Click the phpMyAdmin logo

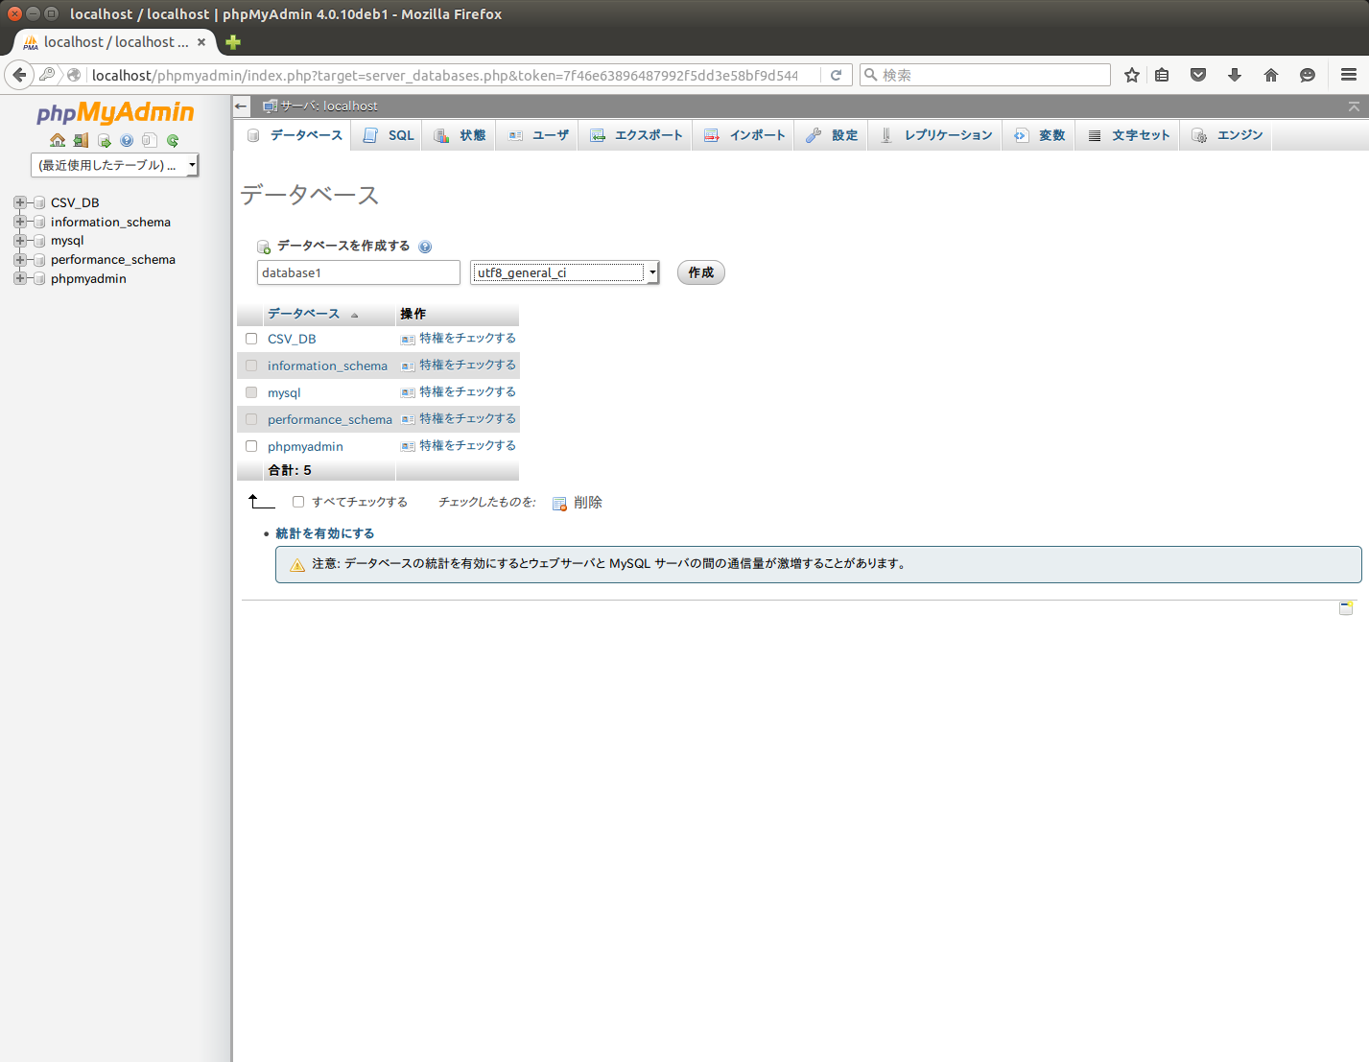115,113
